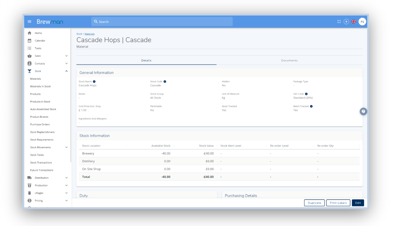Open Purchase Orders page
394x226 pixels.
40,125
